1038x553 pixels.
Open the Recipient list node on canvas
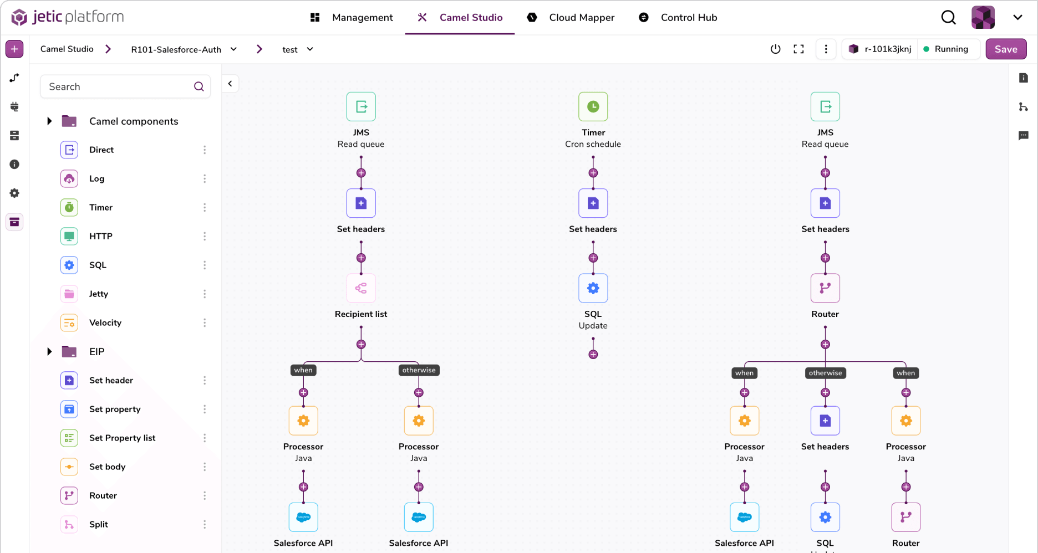click(361, 288)
